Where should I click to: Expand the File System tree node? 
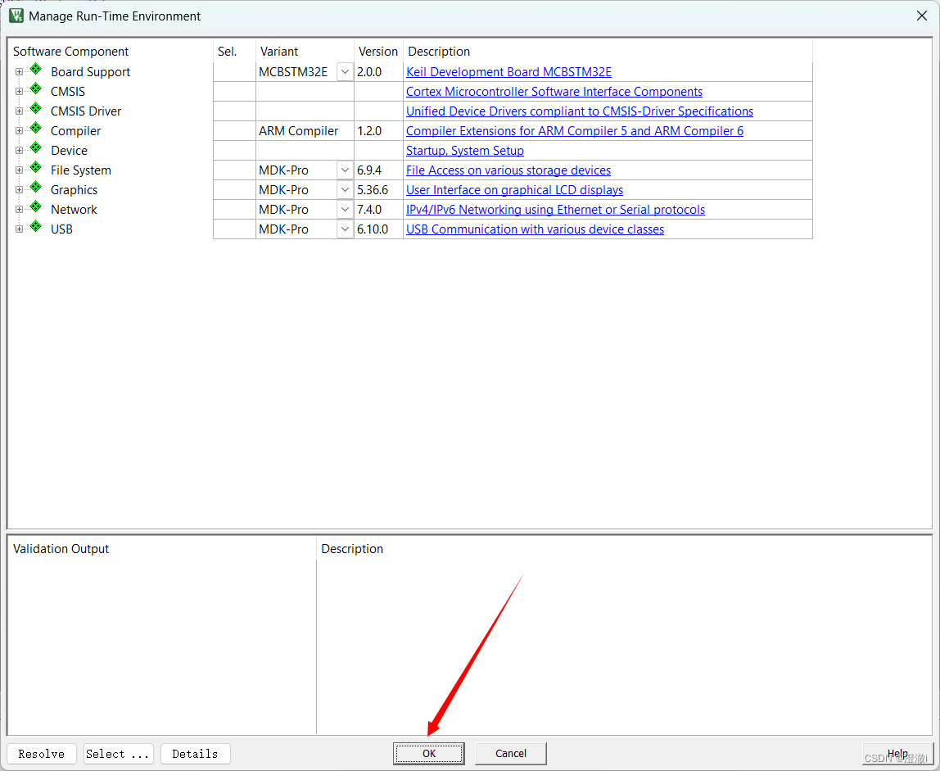click(19, 170)
